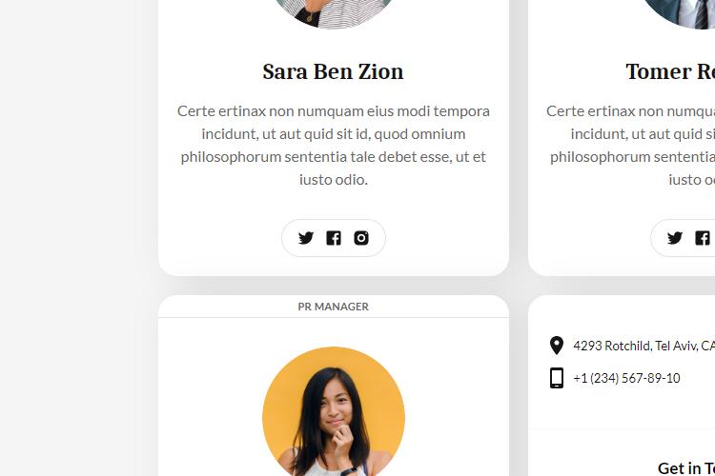Click the PR MANAGER label
Screen dimensions: 715x476
click(x=334, y=307)
